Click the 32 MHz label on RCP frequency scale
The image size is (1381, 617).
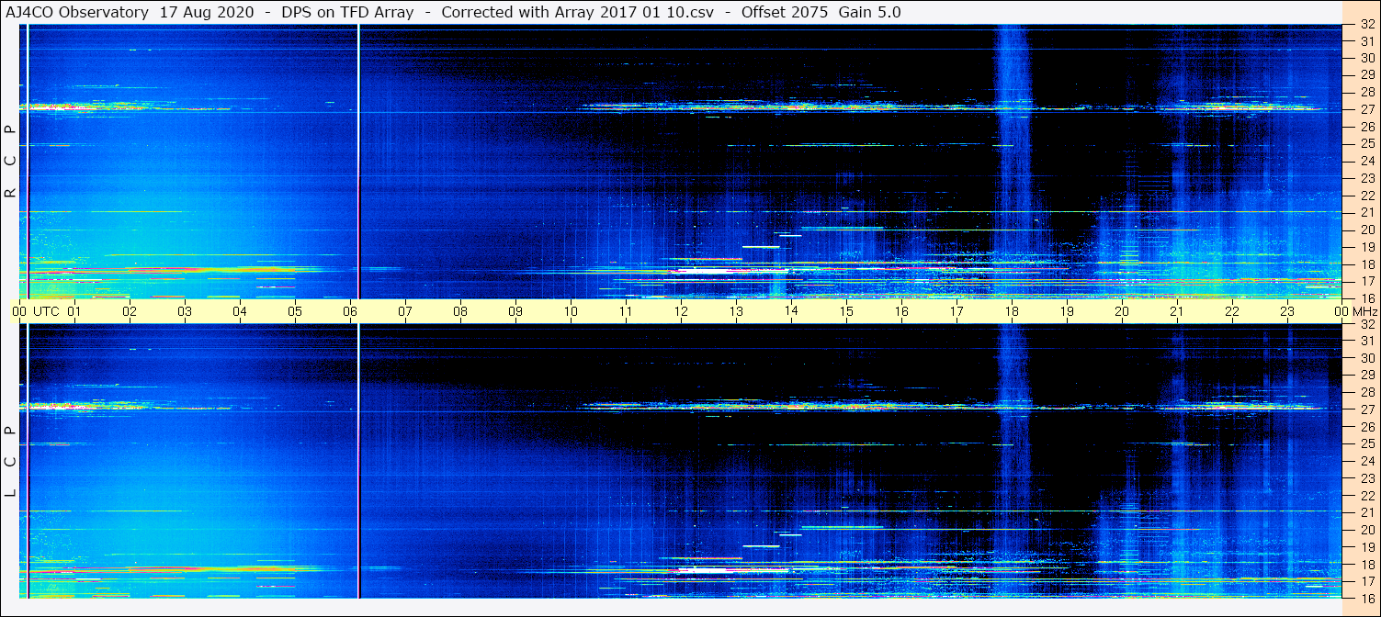(1366, 25)
